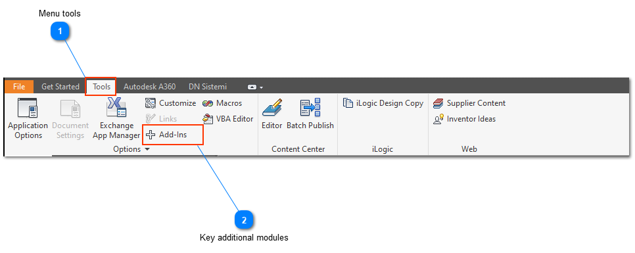Open the Content Center Editor
This screenshot has height=253, width=635.
[x=271, y=114]
